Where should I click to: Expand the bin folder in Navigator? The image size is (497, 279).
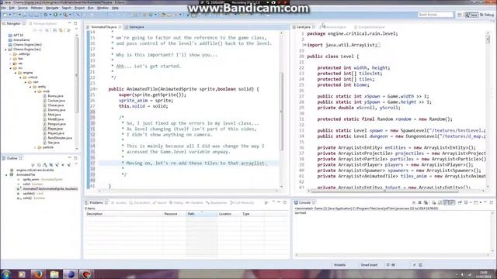coord(10,59)
